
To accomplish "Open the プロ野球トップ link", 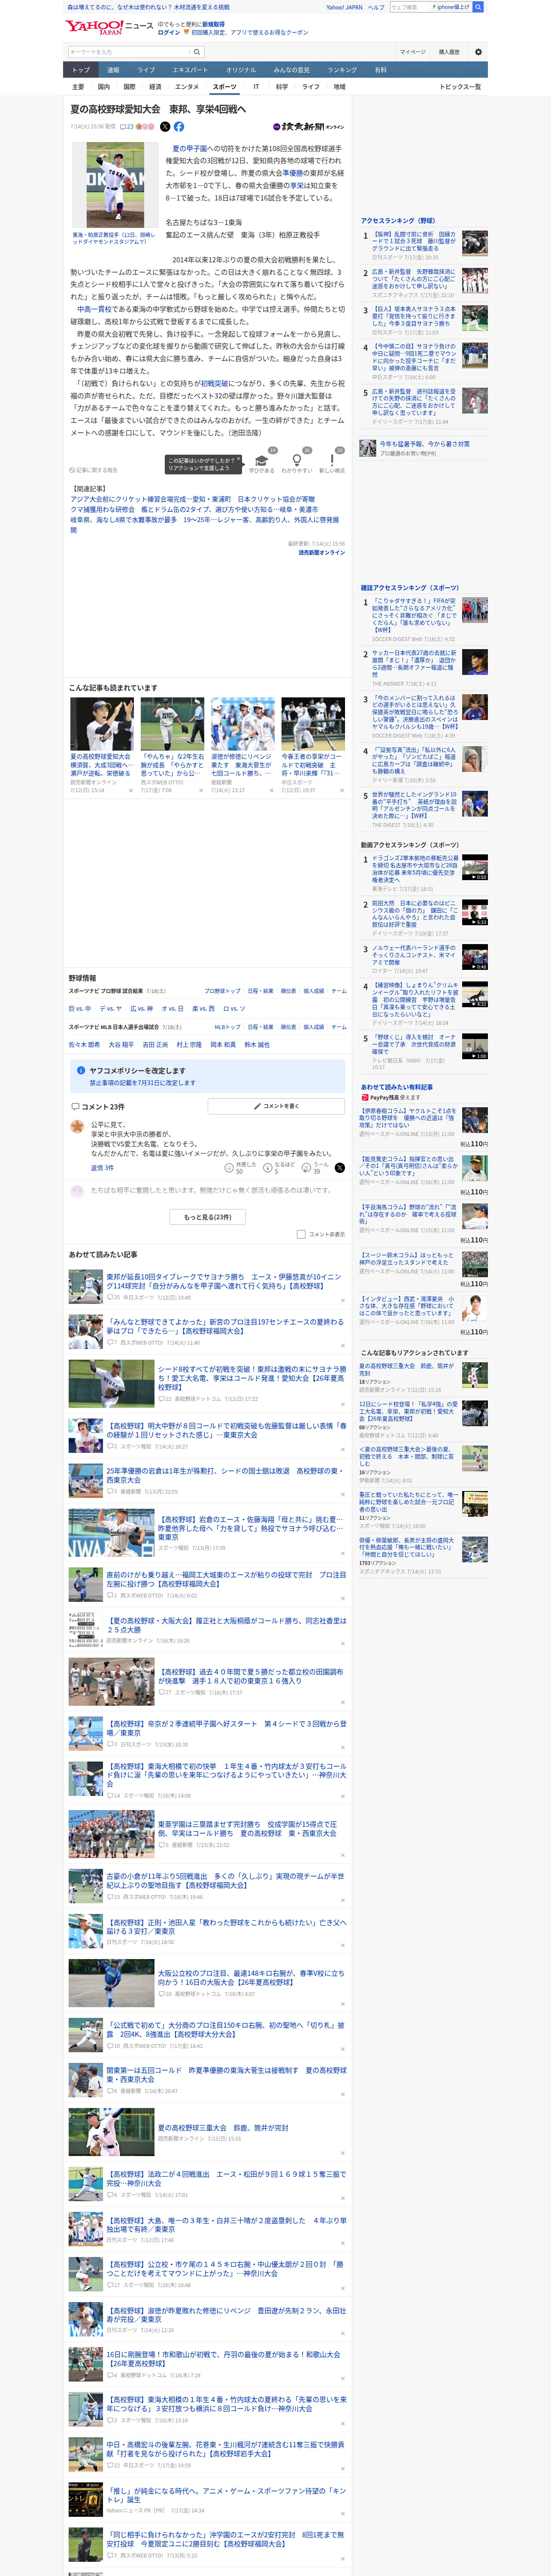I will tap(222, 991).
